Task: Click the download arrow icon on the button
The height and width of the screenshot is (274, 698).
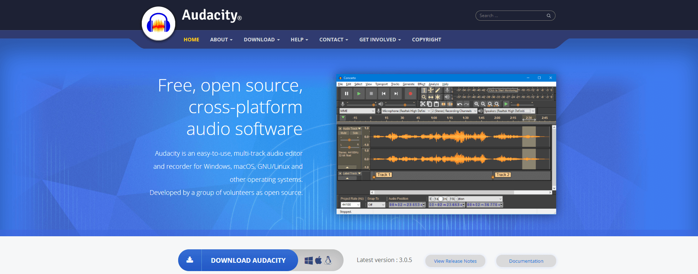Action: click(190, 260)
